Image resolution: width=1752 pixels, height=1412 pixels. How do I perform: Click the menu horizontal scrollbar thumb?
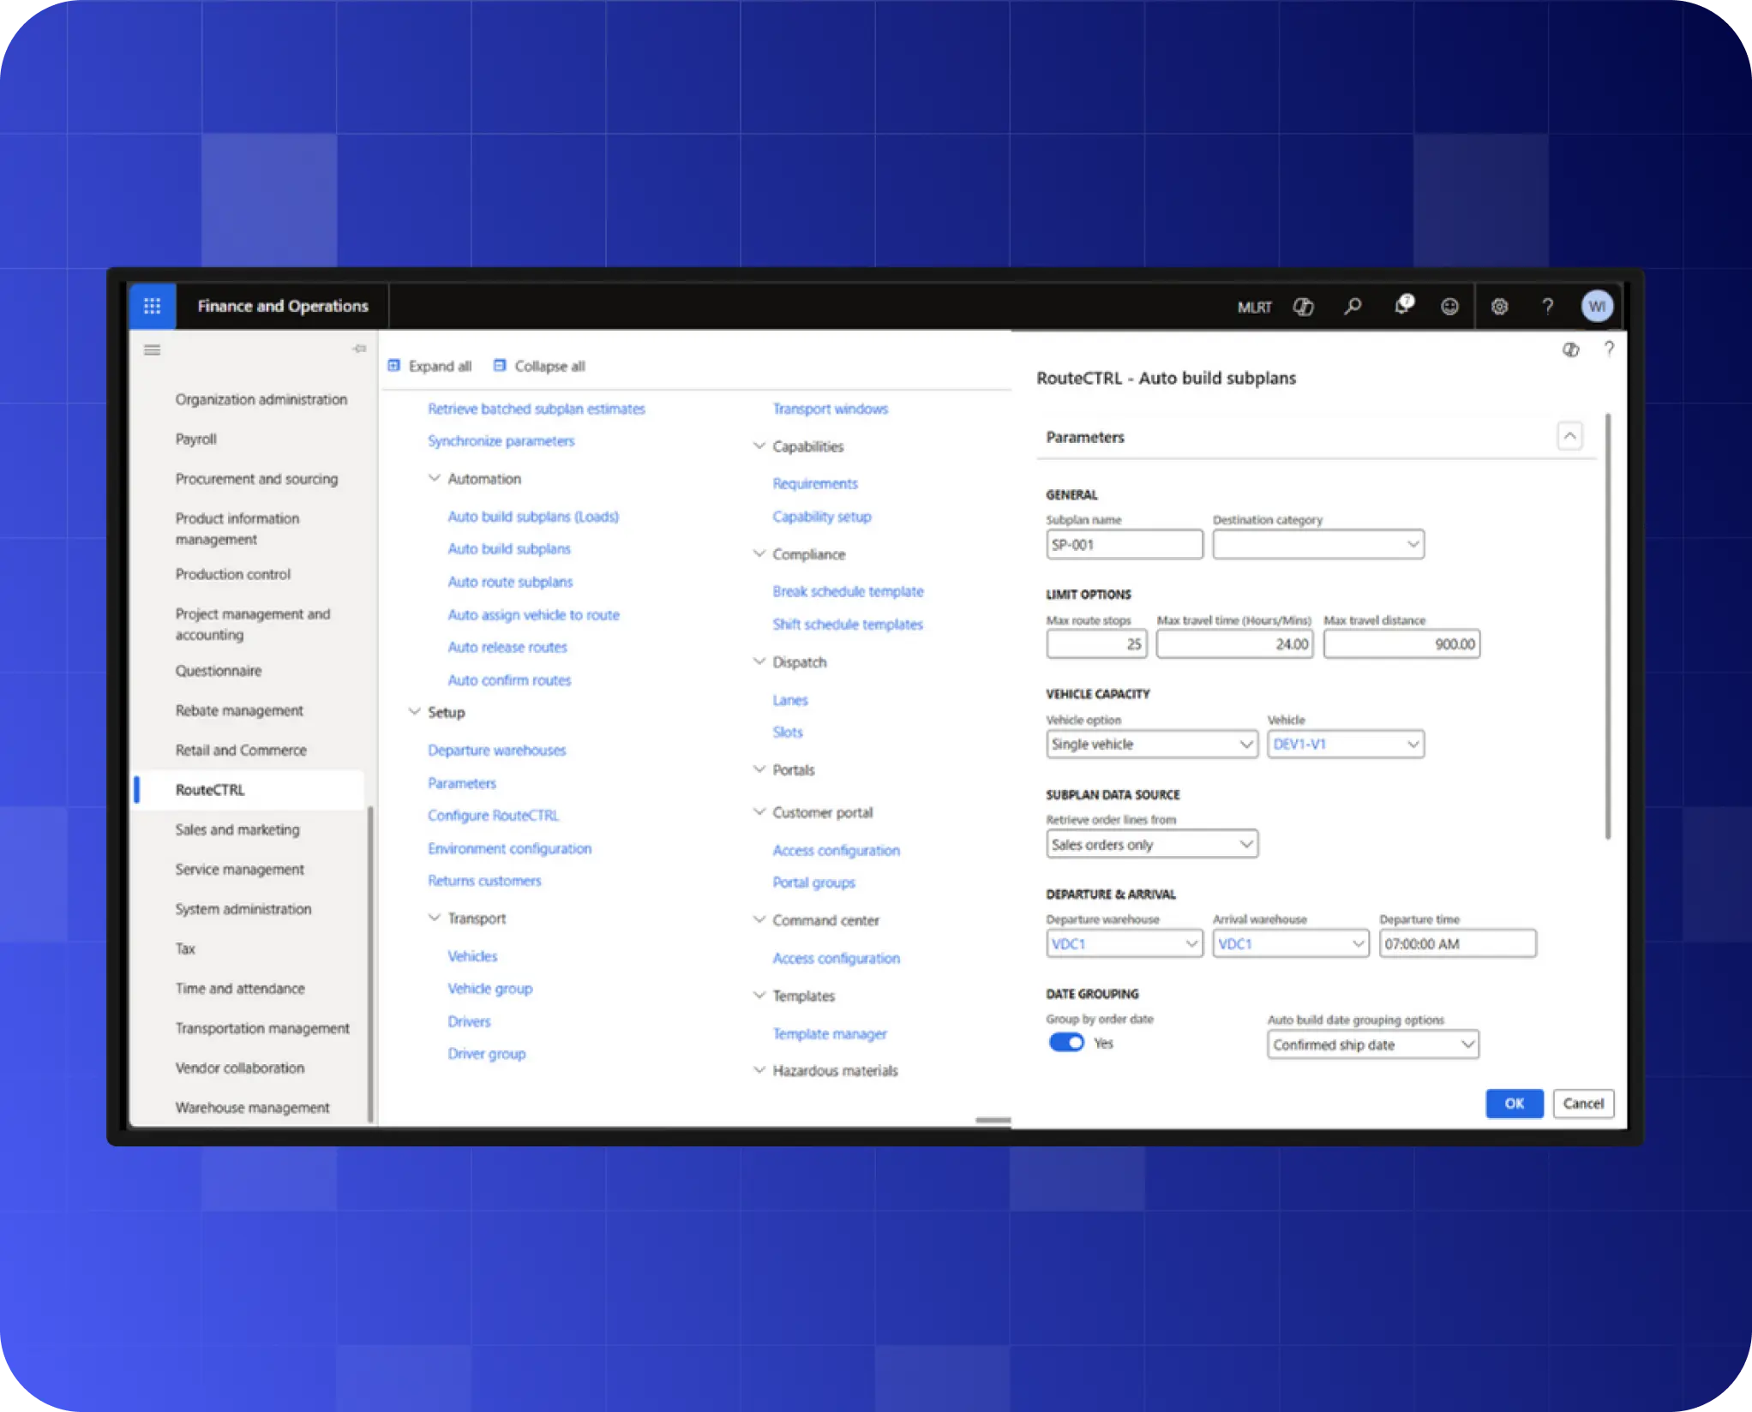(x=993, y=1120)
